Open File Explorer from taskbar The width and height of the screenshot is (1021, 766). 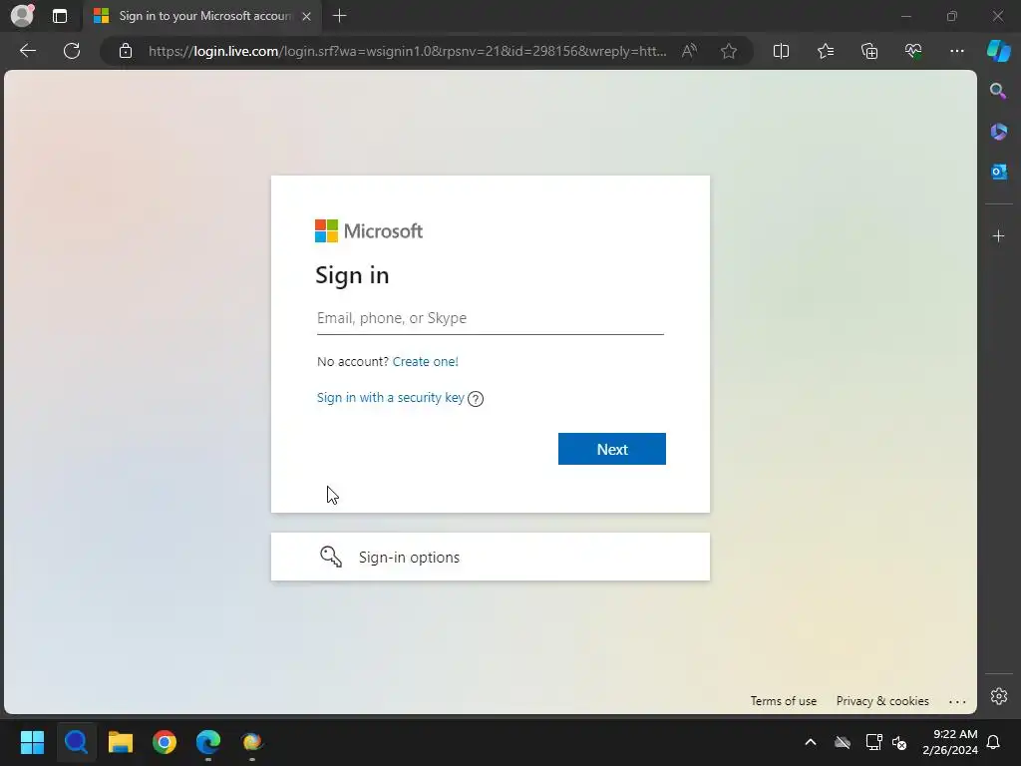(x=121, y=742)
